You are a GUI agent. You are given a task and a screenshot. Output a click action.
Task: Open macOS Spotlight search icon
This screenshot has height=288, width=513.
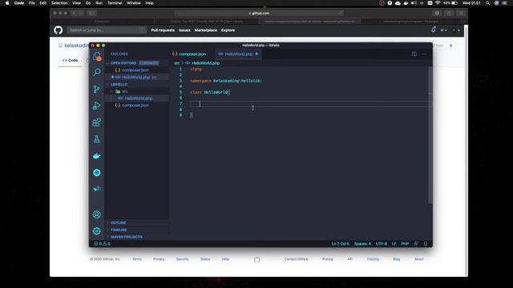point(488,3)
